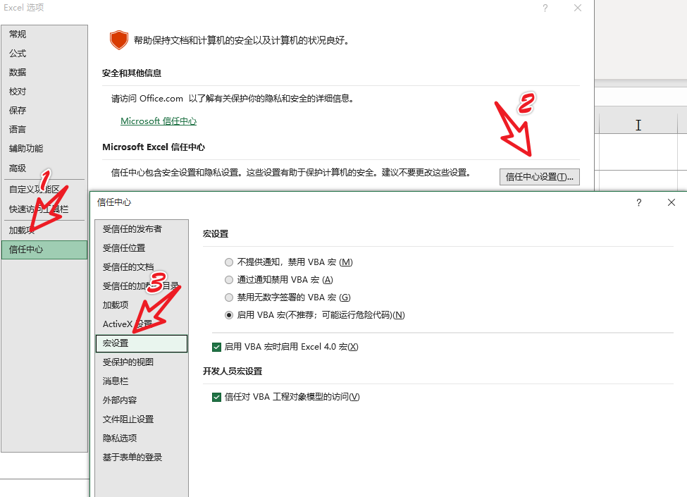
Task: Open 辅助功能 category
Action: [x=44, y=149]
